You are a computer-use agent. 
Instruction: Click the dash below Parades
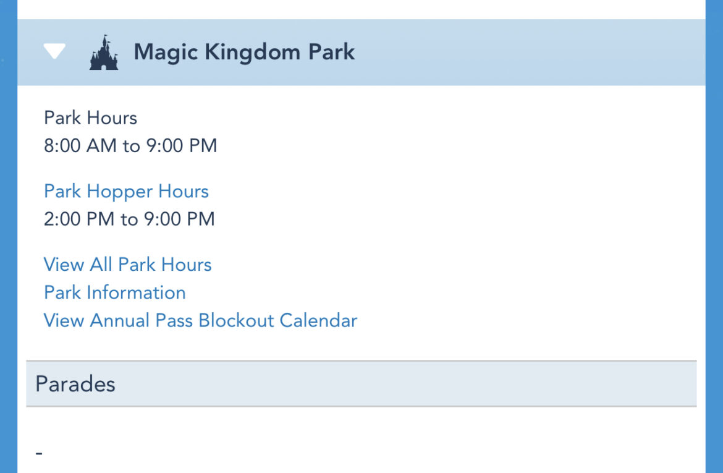[40, 451]
